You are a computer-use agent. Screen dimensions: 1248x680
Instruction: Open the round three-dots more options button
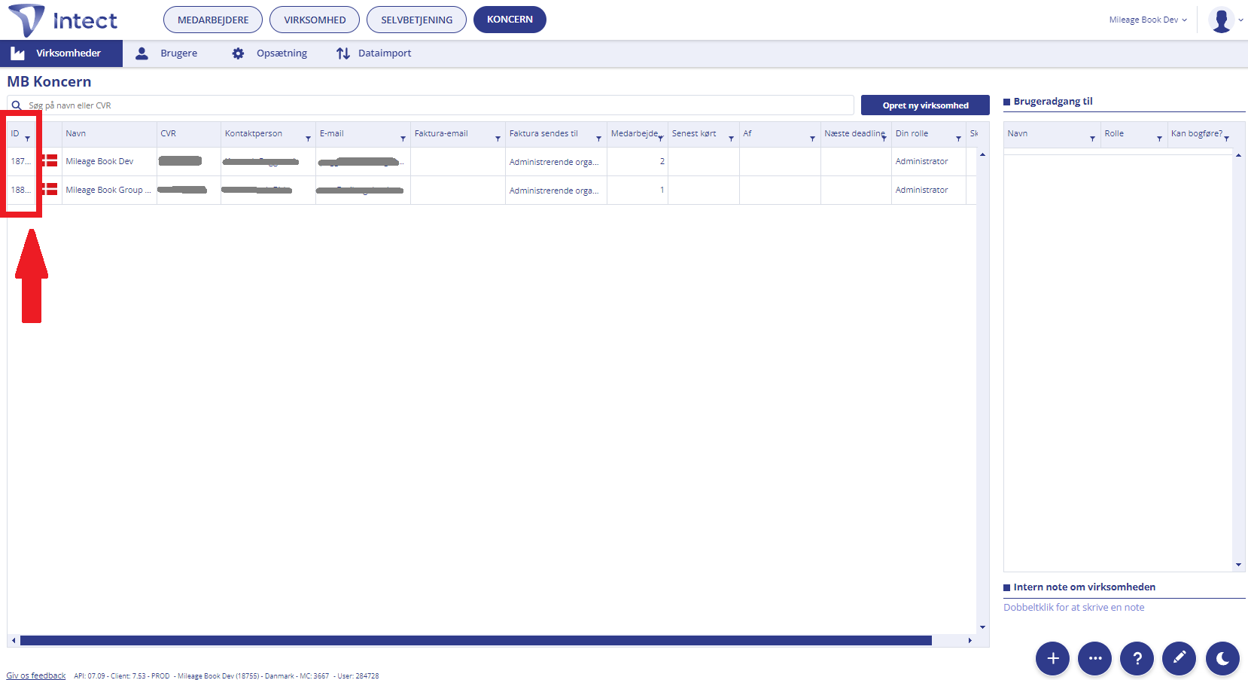[1094, 658]
